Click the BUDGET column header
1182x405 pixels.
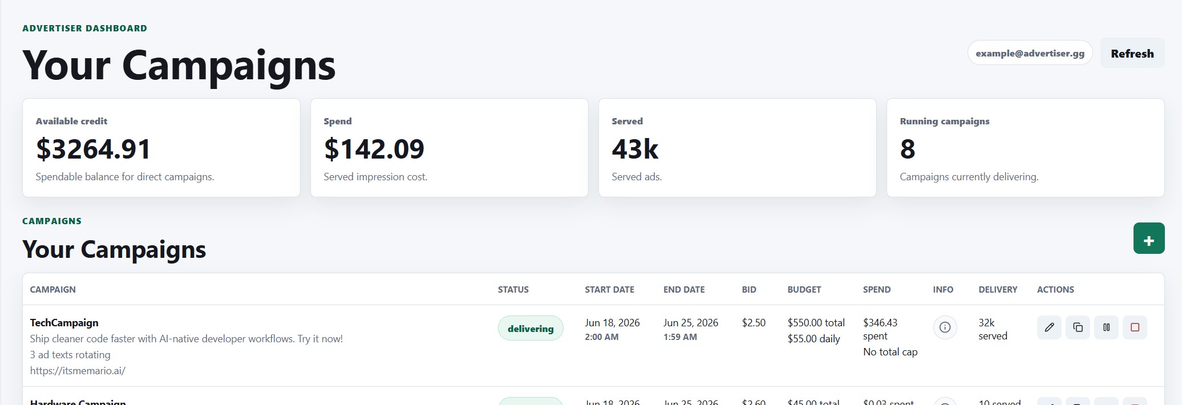pyautogui.click(x=804, y=290)
